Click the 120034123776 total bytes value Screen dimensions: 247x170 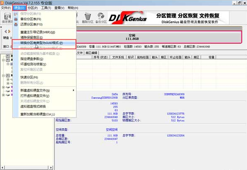[x=175, y=114]
